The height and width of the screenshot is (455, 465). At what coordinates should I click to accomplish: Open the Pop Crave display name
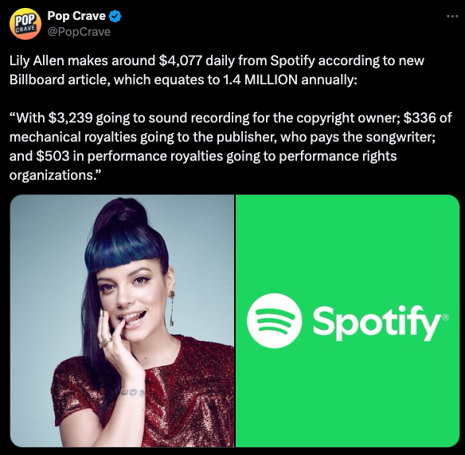pyautogui.click(x=76, y=16)
